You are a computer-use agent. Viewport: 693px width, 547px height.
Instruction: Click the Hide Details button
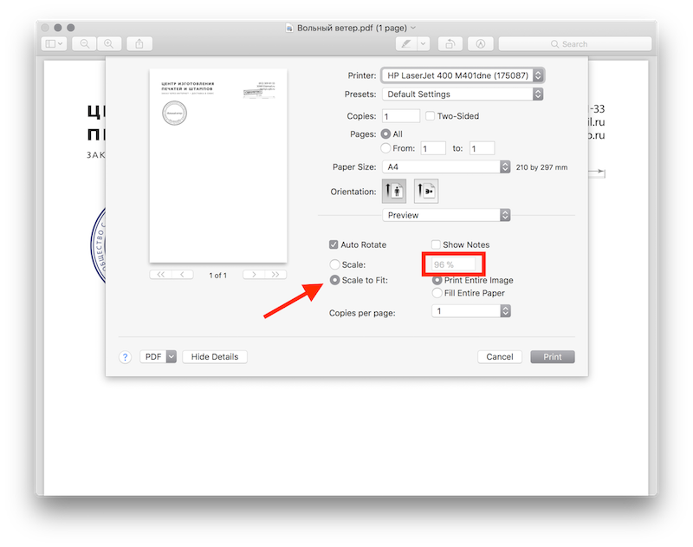click(x=215, y=357)
